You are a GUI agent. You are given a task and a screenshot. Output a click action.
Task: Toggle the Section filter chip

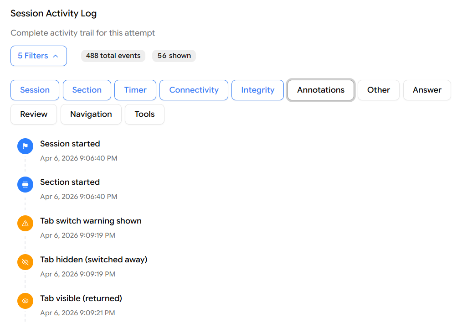click(x=87, y=90)
